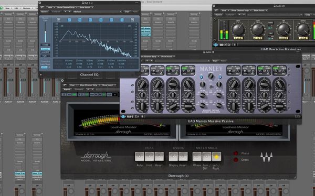Click the first left-channel gain knob on Manley
This screenshot has width=315, height=196.
(142, 84)
